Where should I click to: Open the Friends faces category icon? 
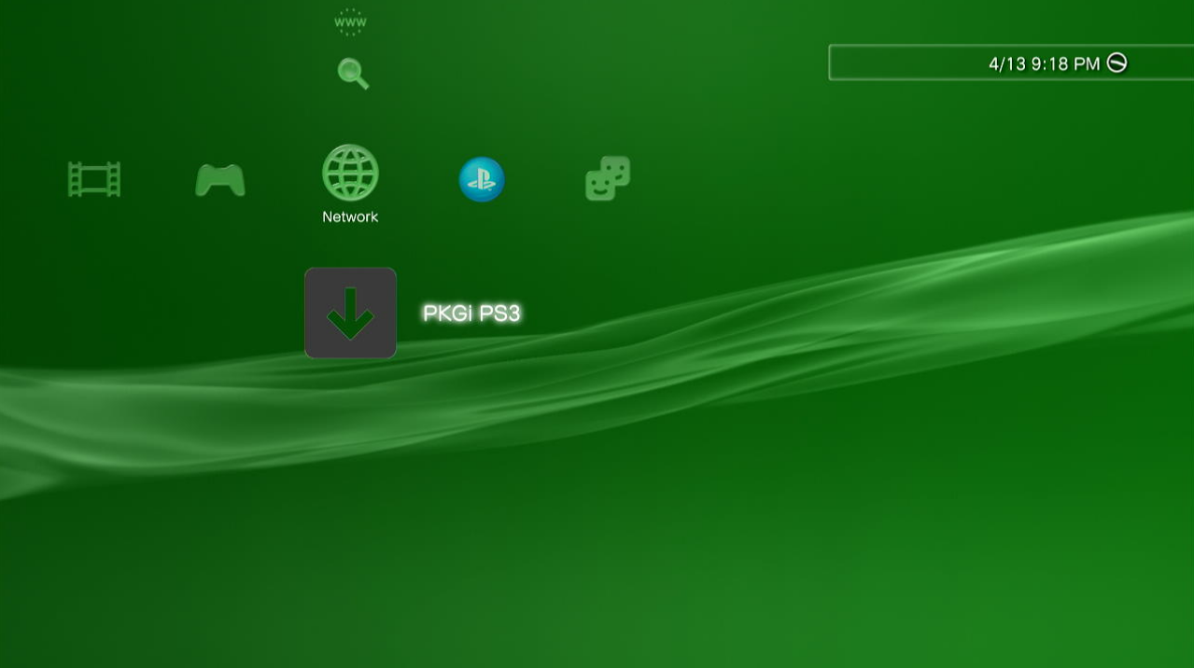pyautogui.click(x=608, y=178)
